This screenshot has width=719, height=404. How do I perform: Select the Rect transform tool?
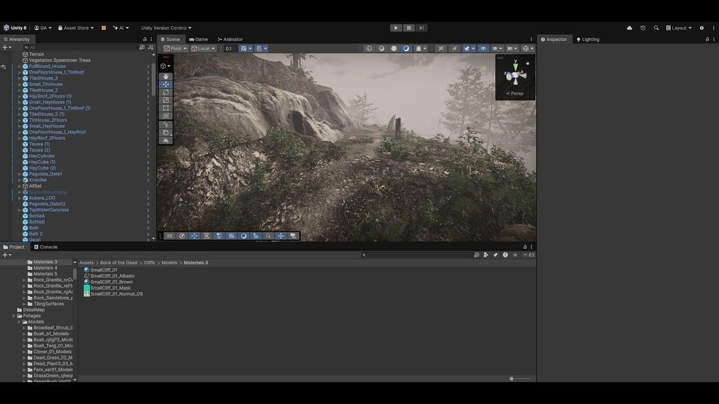pyautogui.click(x=166, y=108)
